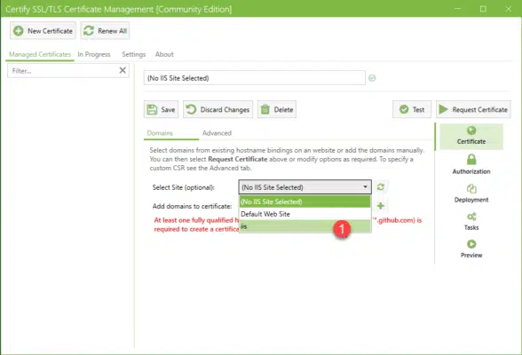Maximize the Certify window
The height and width of the screenshot is (355, 522).
[x=483, y=9]
